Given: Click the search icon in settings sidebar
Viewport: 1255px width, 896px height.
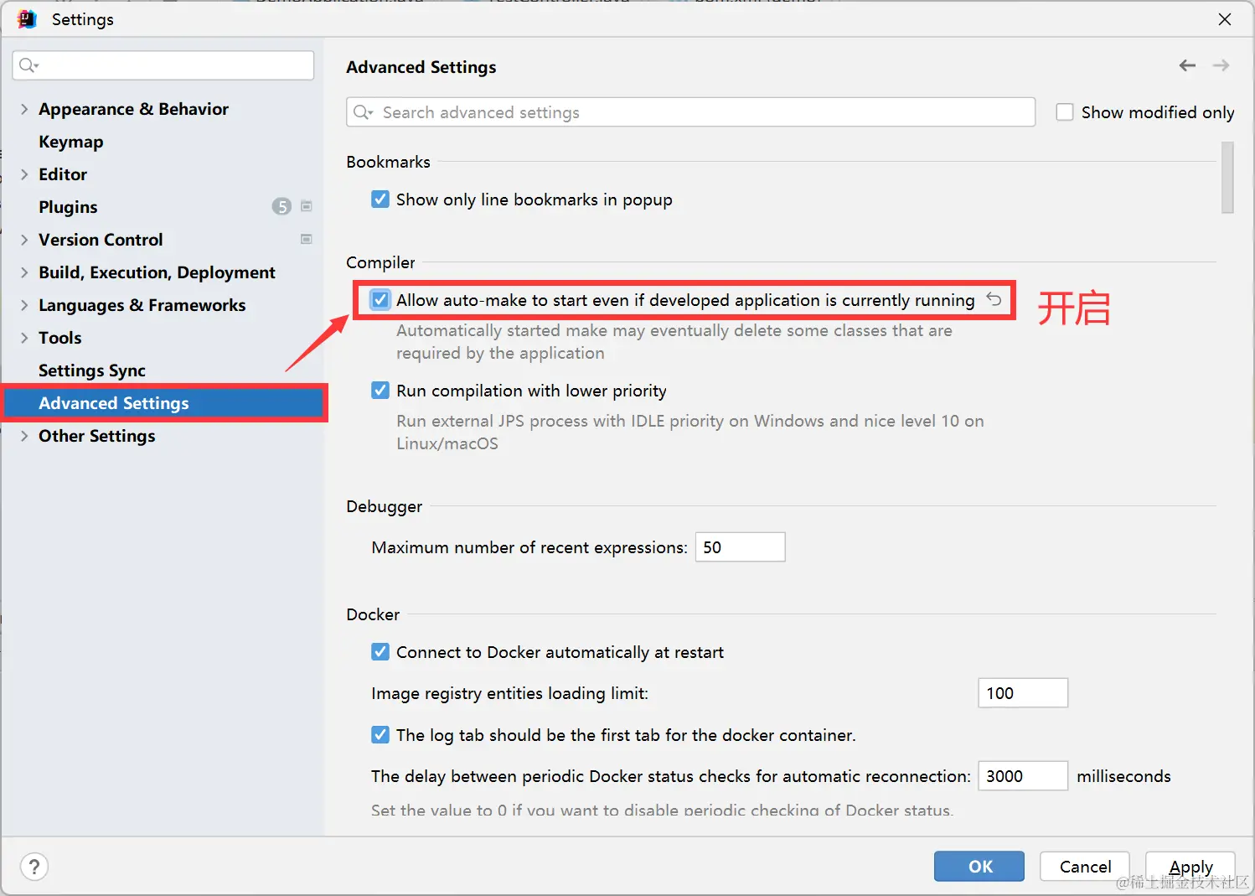Looking at the screenshot, I should click(28, 65).
